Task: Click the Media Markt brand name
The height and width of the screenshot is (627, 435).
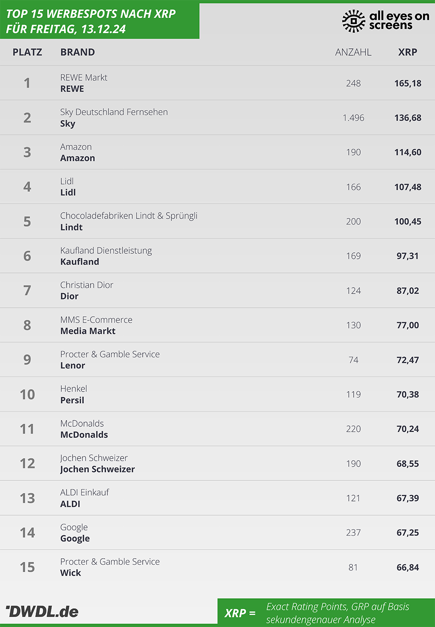Action: tap(88, 331)
